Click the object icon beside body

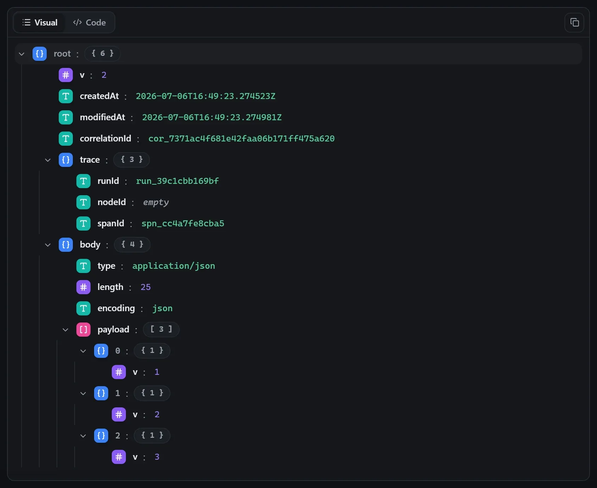pyautogui.click(x=66, y=245)
